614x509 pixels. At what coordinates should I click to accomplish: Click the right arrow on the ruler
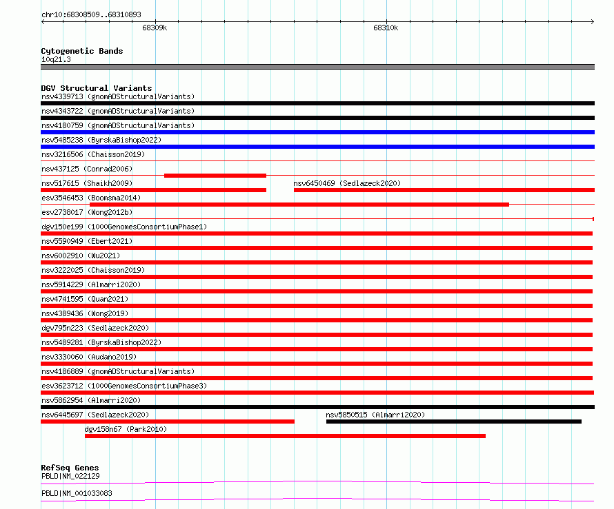(592, 21)
